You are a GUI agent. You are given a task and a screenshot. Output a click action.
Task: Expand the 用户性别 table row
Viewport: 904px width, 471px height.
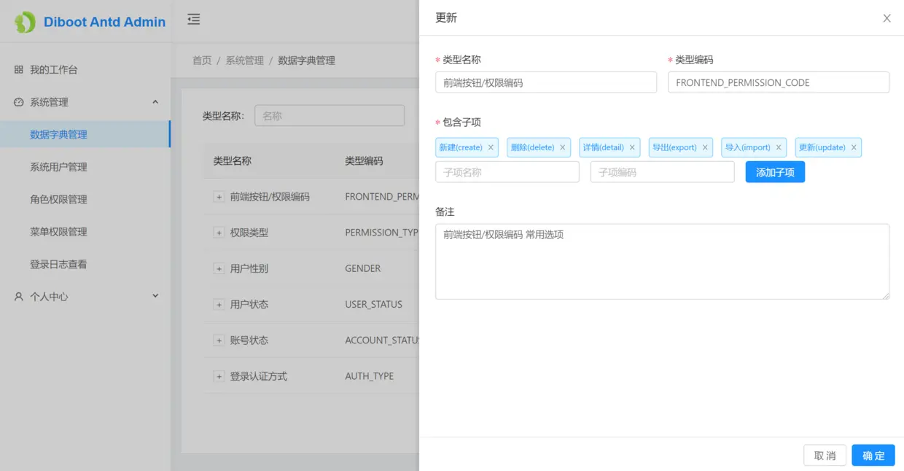pyautogui.click(x=219, y=268)
